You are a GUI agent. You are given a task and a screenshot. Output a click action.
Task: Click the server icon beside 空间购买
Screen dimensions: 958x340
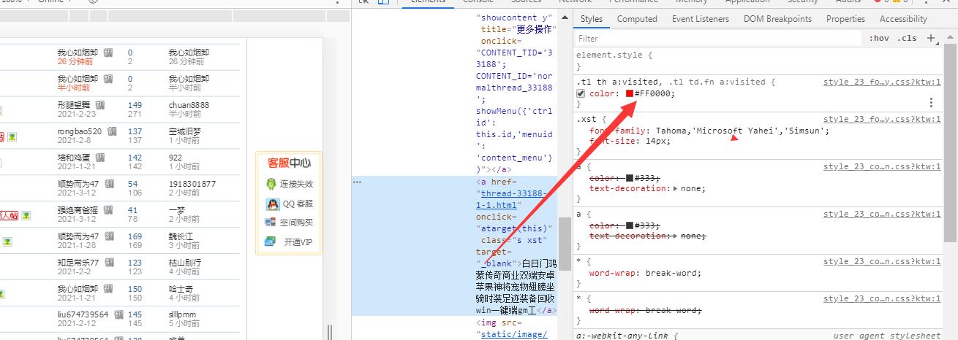pyautogui.click(x=271, y=223)
